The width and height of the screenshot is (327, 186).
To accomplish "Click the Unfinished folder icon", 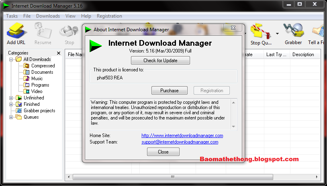I will click(x=19, y=98).
